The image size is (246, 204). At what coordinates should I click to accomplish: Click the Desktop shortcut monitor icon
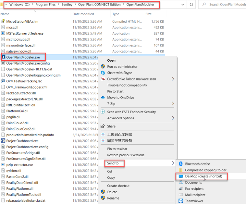181,176
